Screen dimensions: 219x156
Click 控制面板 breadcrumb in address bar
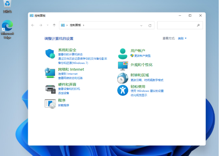[75, 25]
